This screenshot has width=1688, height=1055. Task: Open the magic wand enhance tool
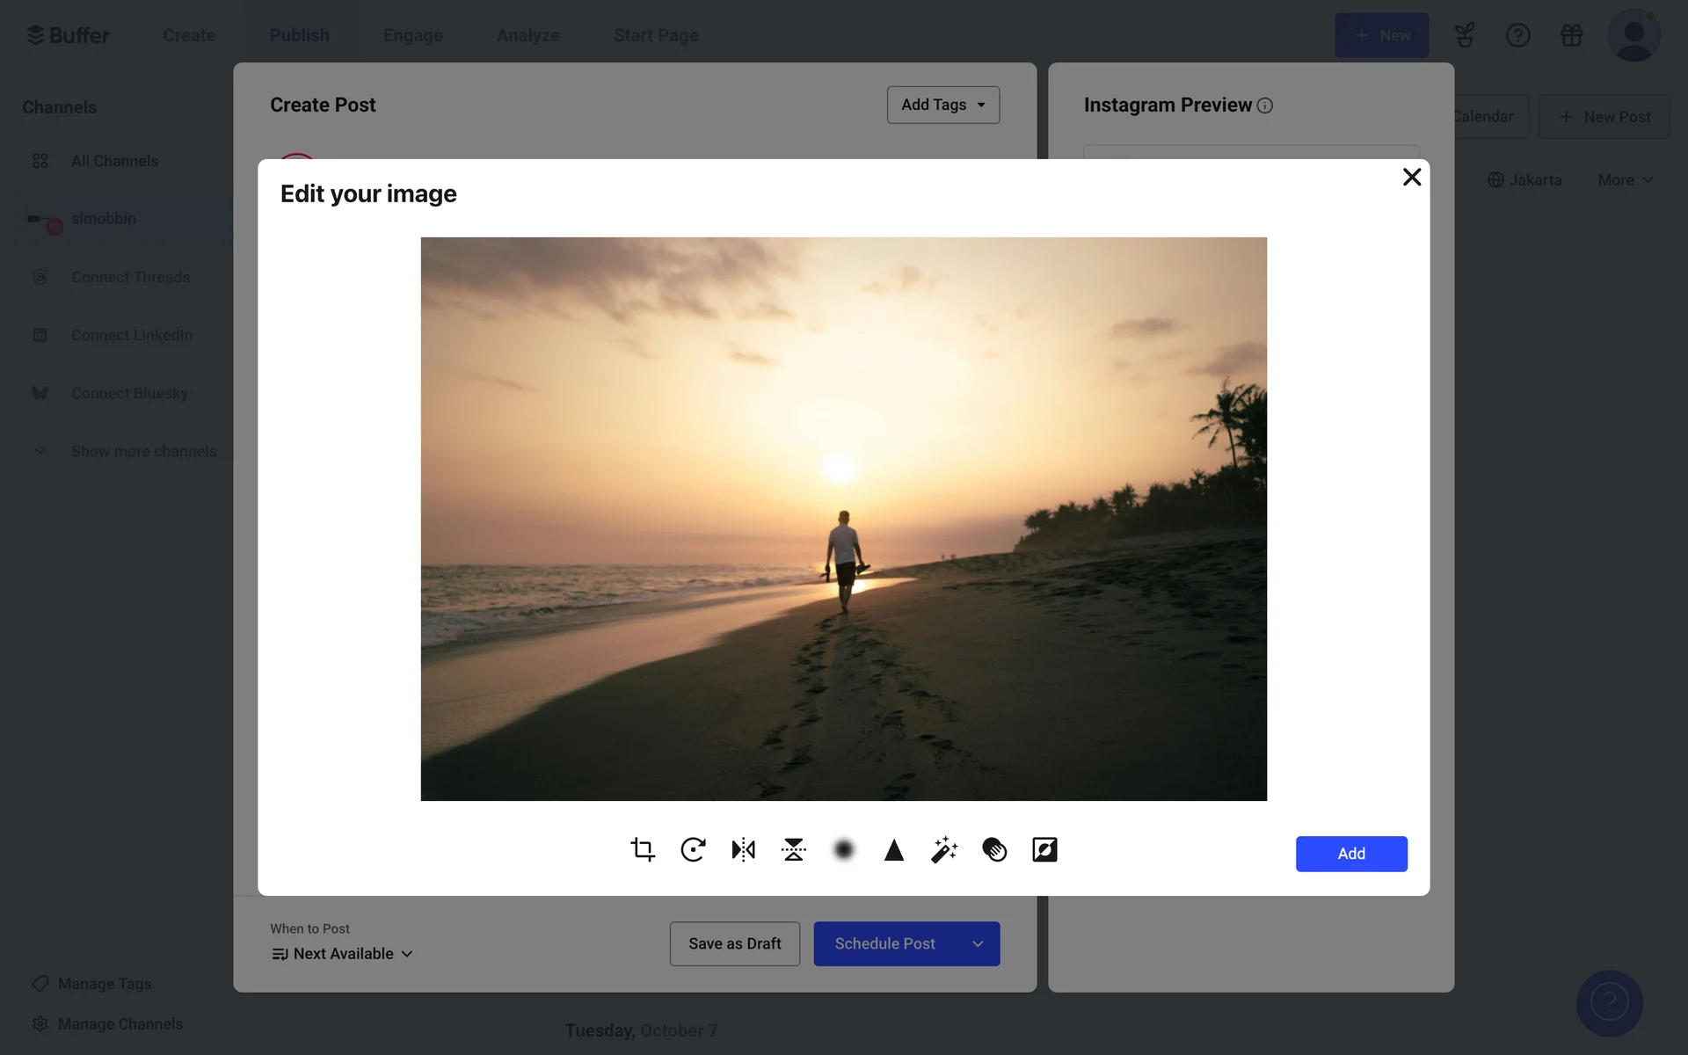pos(943,849)
